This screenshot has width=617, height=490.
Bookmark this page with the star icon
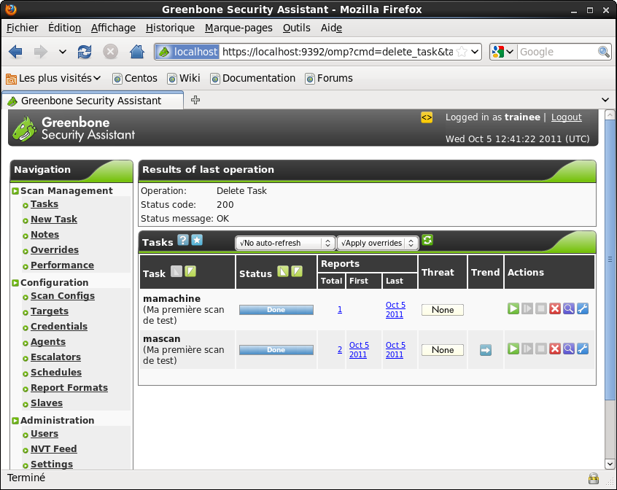coord(462,52)
